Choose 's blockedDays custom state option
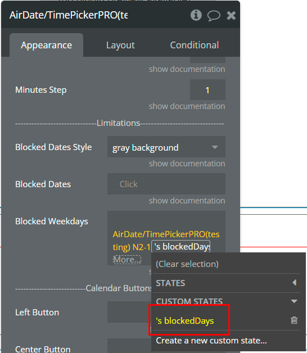This screenshot has width=307, height=353. [184, 320]
